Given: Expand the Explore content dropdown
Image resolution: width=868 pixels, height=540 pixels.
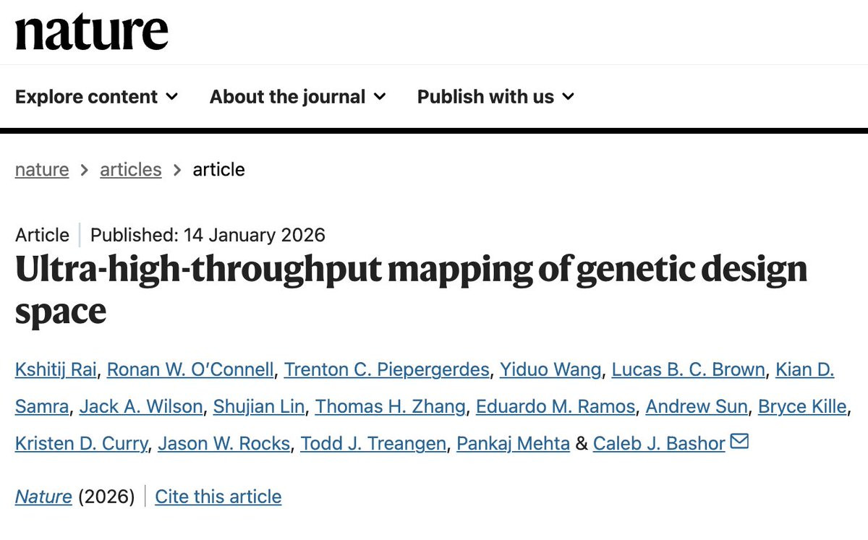Looking at the screenshot, I should click(96, 97).
